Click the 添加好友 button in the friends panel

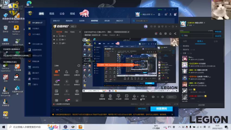click(218, 36)
